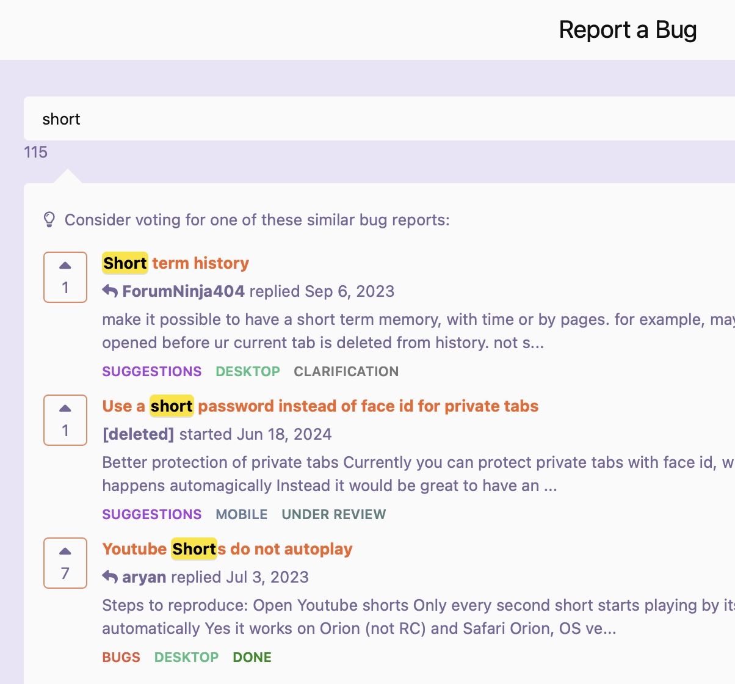
Task: Open the Short term history discussion
Action: pyautogui.click(x=176, y=263)
